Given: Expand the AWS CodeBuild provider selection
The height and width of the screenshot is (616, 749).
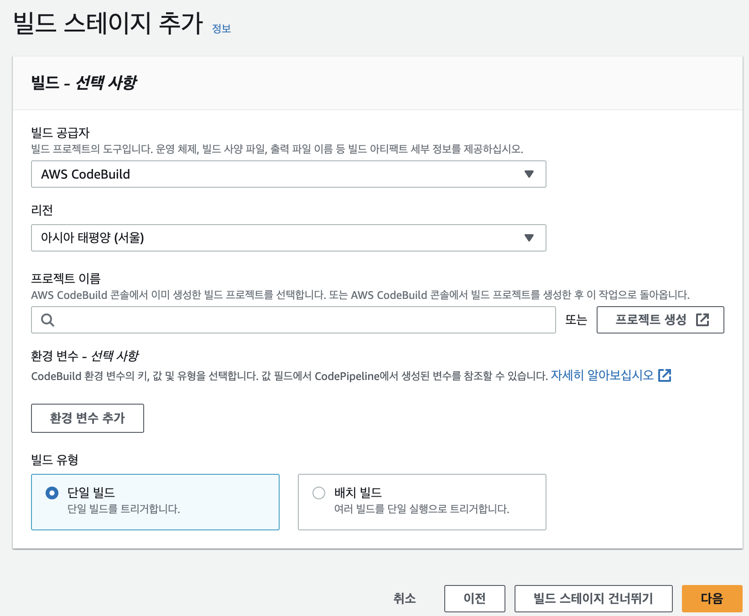Looking at the screenshot, I should point(288,174).
